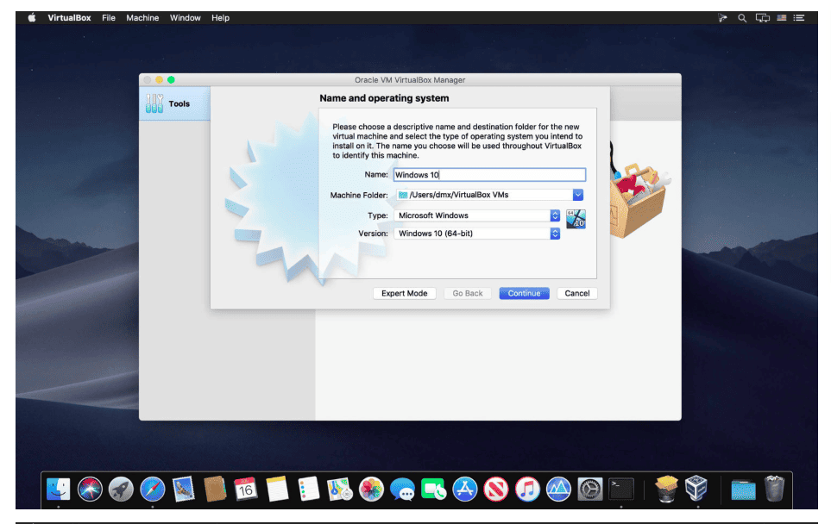Click the Windows 10 64-bit OS type icon
Image resolution: width=831 pixels, height=524 pixels.
click(x=576, y=219)
